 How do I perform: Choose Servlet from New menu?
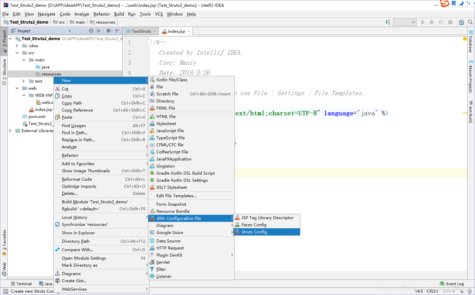(191, 262)
